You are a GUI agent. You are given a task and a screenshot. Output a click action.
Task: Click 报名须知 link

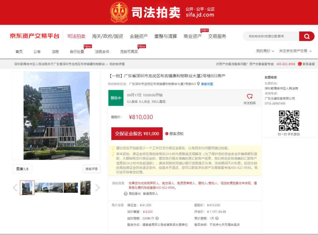coord(176,134)
